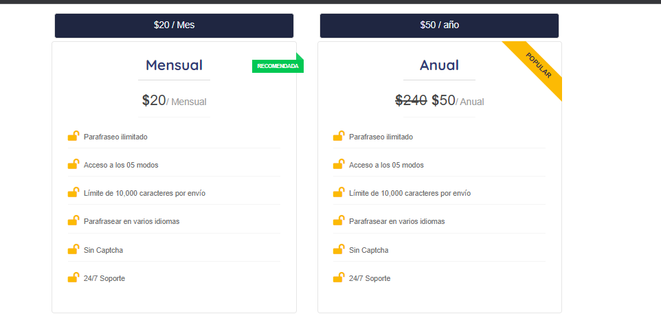Click the $20 / Mensual price text
This screenshot has height=327, width=661.
coord(174,101)
